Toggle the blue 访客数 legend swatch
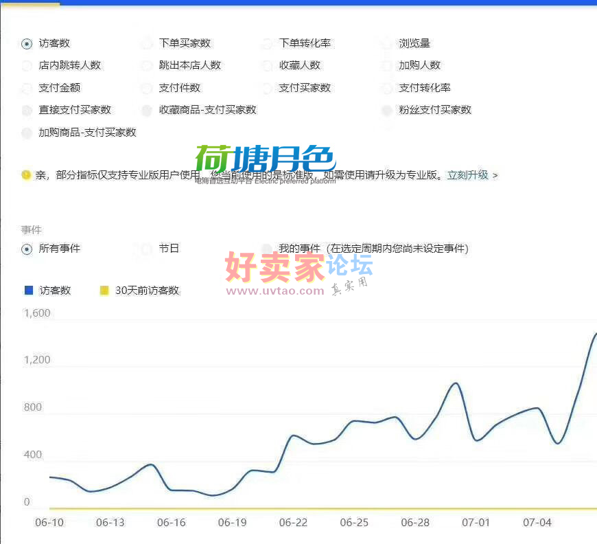597x544 pixels. point(29,291)
